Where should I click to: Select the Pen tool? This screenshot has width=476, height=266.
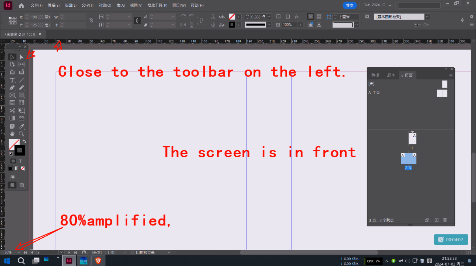coord(12,88)
